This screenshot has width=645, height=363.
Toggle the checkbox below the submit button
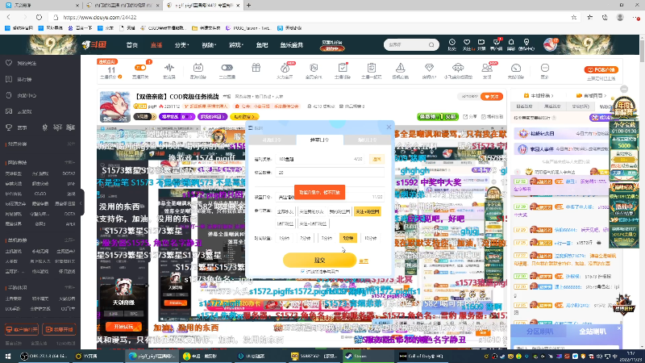(303, 271)
